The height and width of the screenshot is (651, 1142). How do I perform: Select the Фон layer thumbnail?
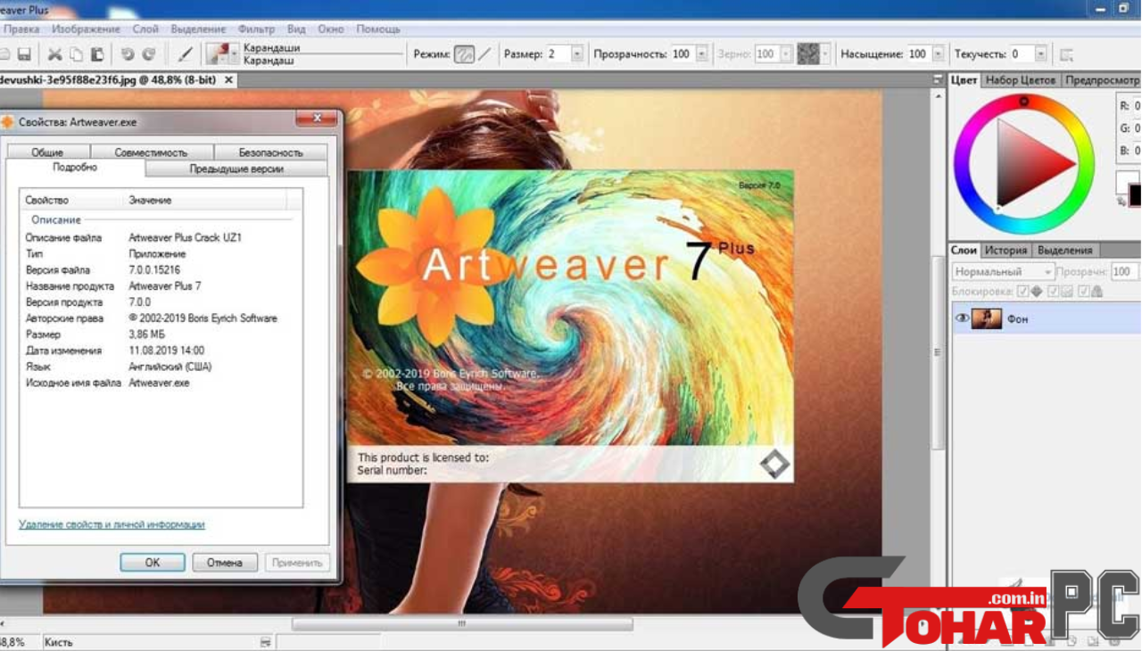(x=987, y=318)
